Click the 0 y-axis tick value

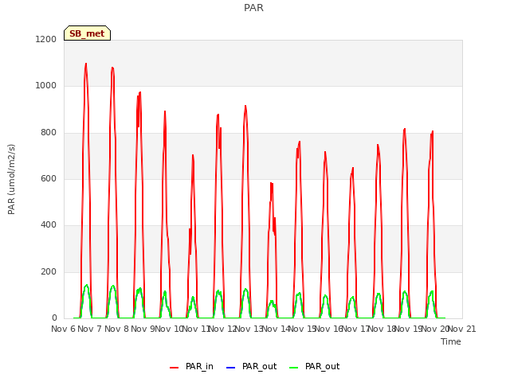(54, 318)
